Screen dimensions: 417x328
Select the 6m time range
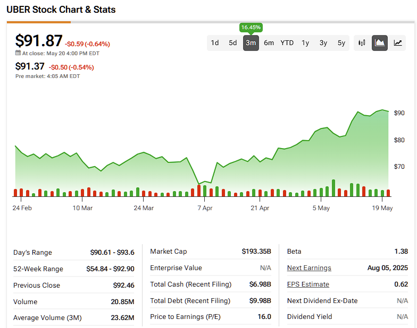tap(269, 42)
